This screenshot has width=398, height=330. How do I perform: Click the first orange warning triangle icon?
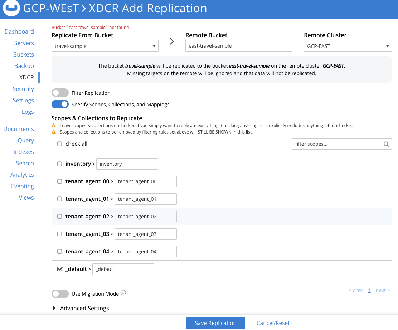click(54, 125)
